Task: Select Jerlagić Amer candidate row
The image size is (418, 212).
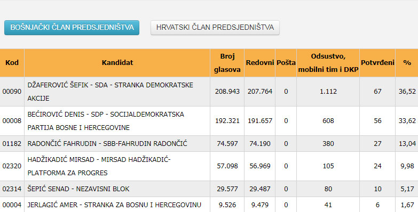Action: coord(209,205)
